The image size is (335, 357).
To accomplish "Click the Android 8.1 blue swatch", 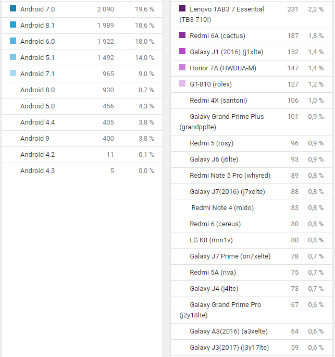I will point(13,24).
